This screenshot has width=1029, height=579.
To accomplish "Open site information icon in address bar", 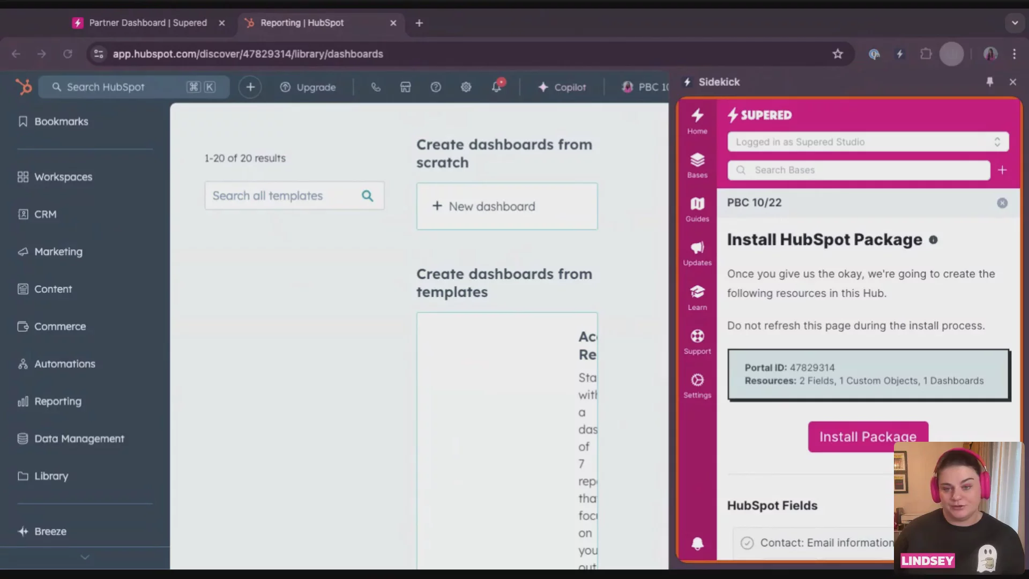I will click(99, 54).
